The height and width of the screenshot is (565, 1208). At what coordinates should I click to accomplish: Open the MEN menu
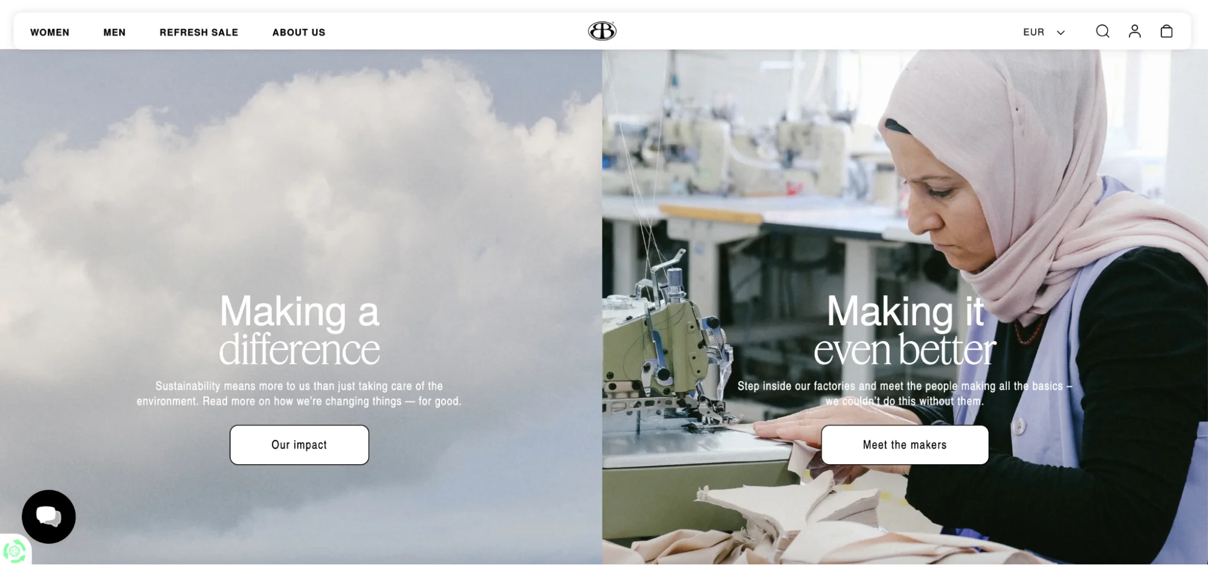[114, 33]
